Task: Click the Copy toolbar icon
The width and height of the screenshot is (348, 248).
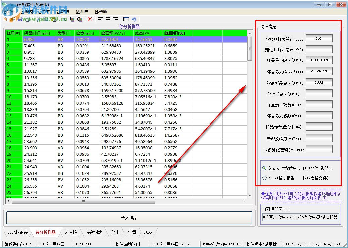Action: [x=46, y=19]
